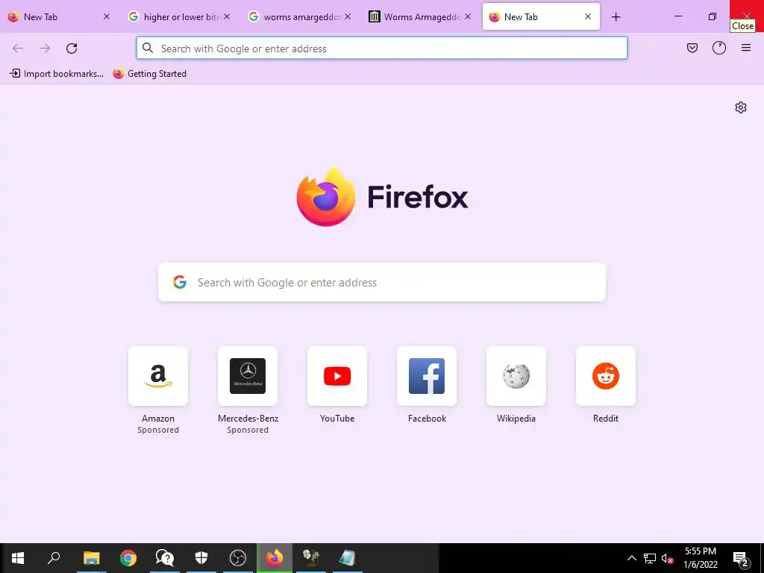Viewport: 764px width, 573px height.
Task: Reload the current page
Action: tap(72, 48)
